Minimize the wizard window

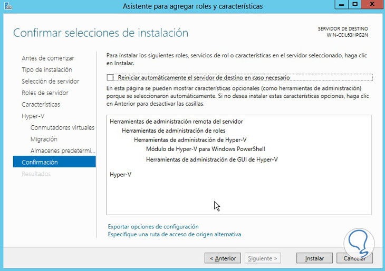341,4
